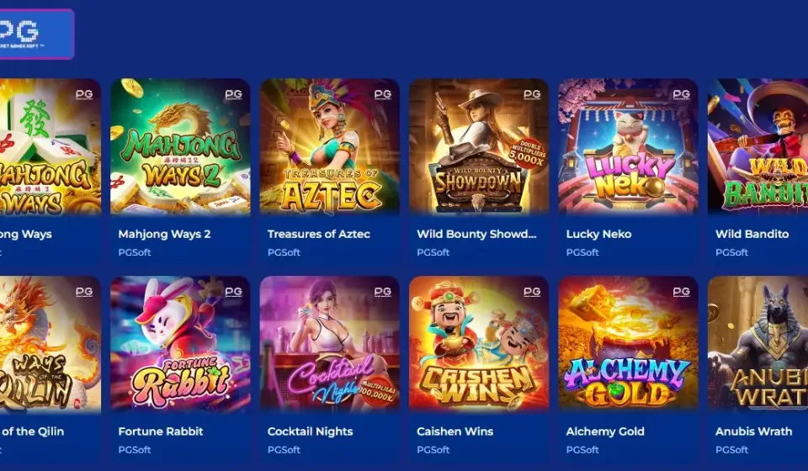Click PGSoft provider under Cocktail Nights

[x=284, y=450]
